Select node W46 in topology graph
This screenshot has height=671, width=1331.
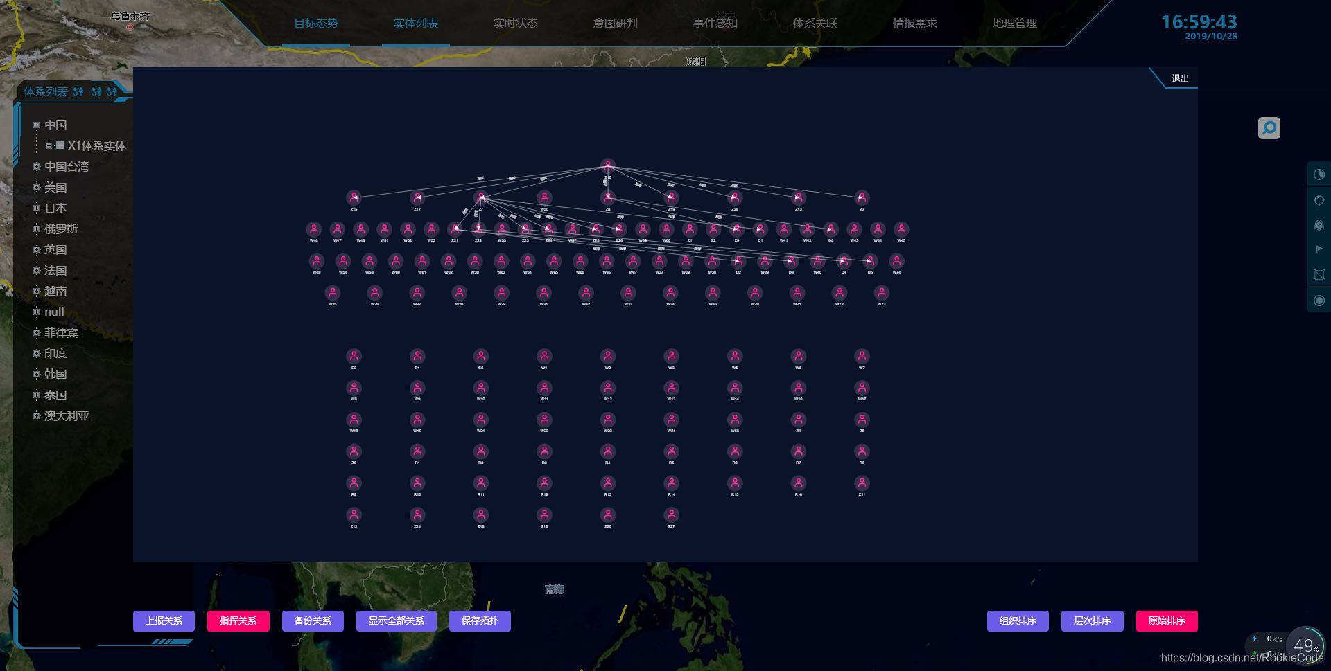point(314,229)
